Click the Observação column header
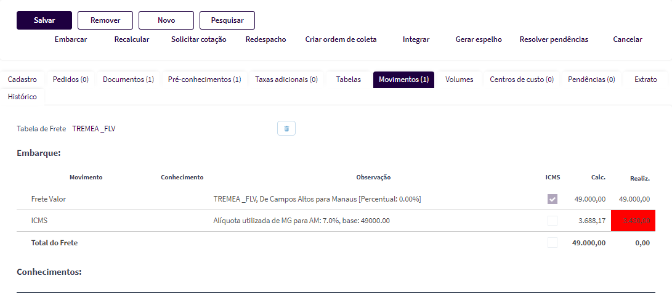The width and height of the screenshot is (672, 294). click(x=373, y=177)
